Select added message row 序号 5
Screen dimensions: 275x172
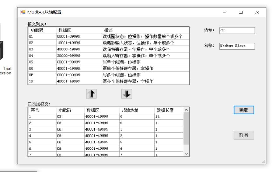106,142
